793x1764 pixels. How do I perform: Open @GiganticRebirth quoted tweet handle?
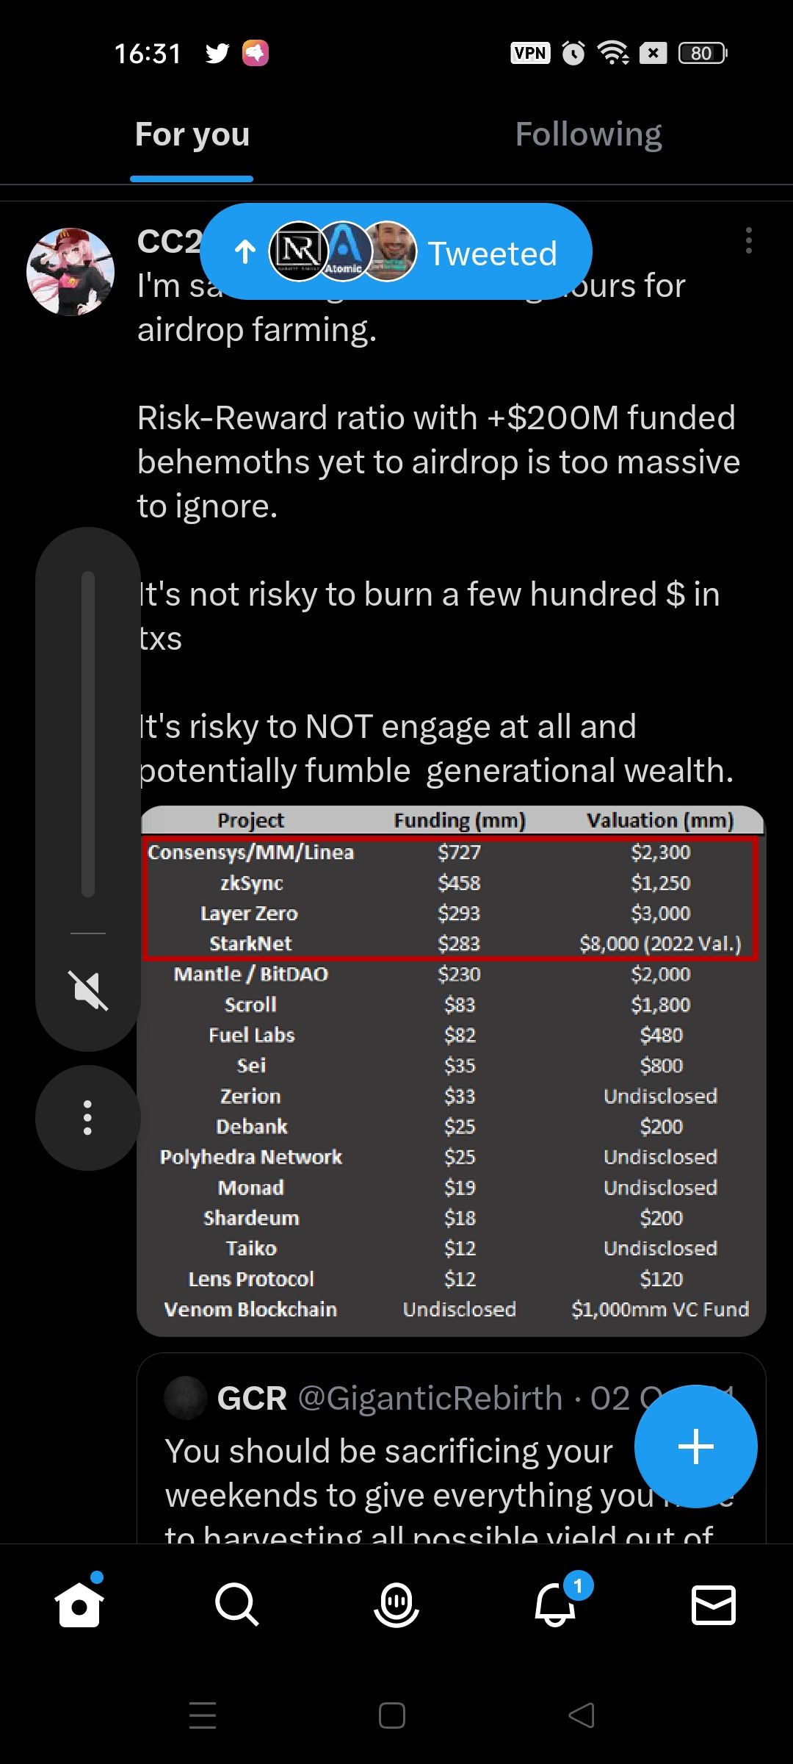coord(430,1398)
